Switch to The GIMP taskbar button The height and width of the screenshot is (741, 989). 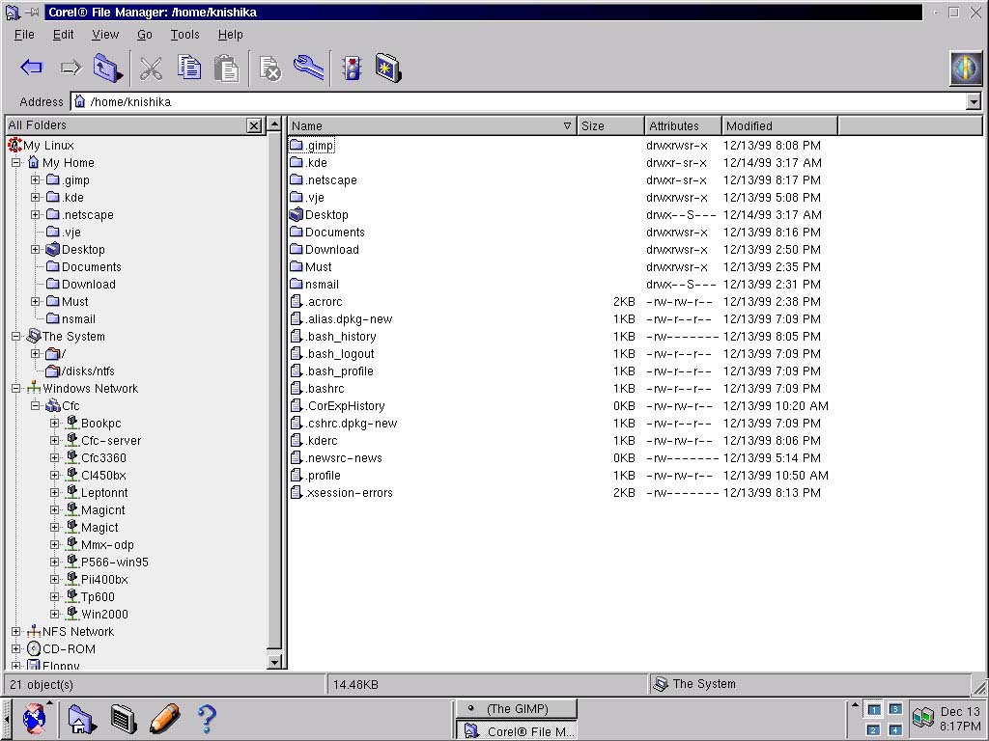517,708
